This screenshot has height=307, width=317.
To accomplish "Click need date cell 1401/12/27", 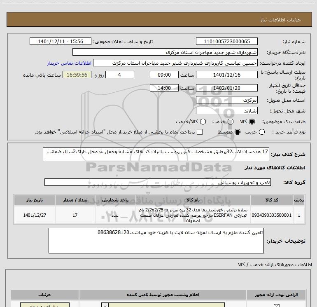I will (34, 215).
